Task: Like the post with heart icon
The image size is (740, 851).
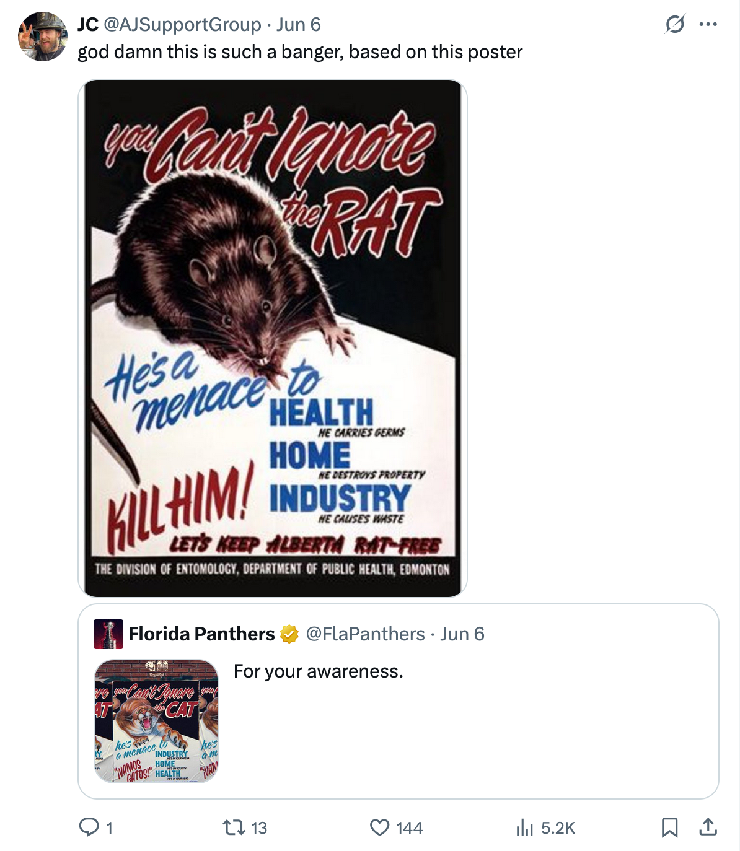Action: [379, 827]
